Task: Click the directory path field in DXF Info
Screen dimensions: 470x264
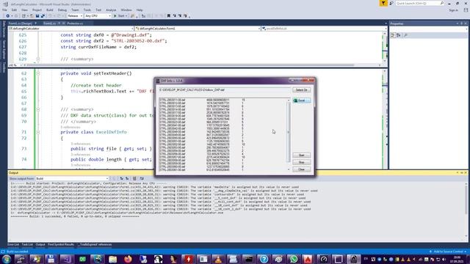Action: [x=225, y=89]
